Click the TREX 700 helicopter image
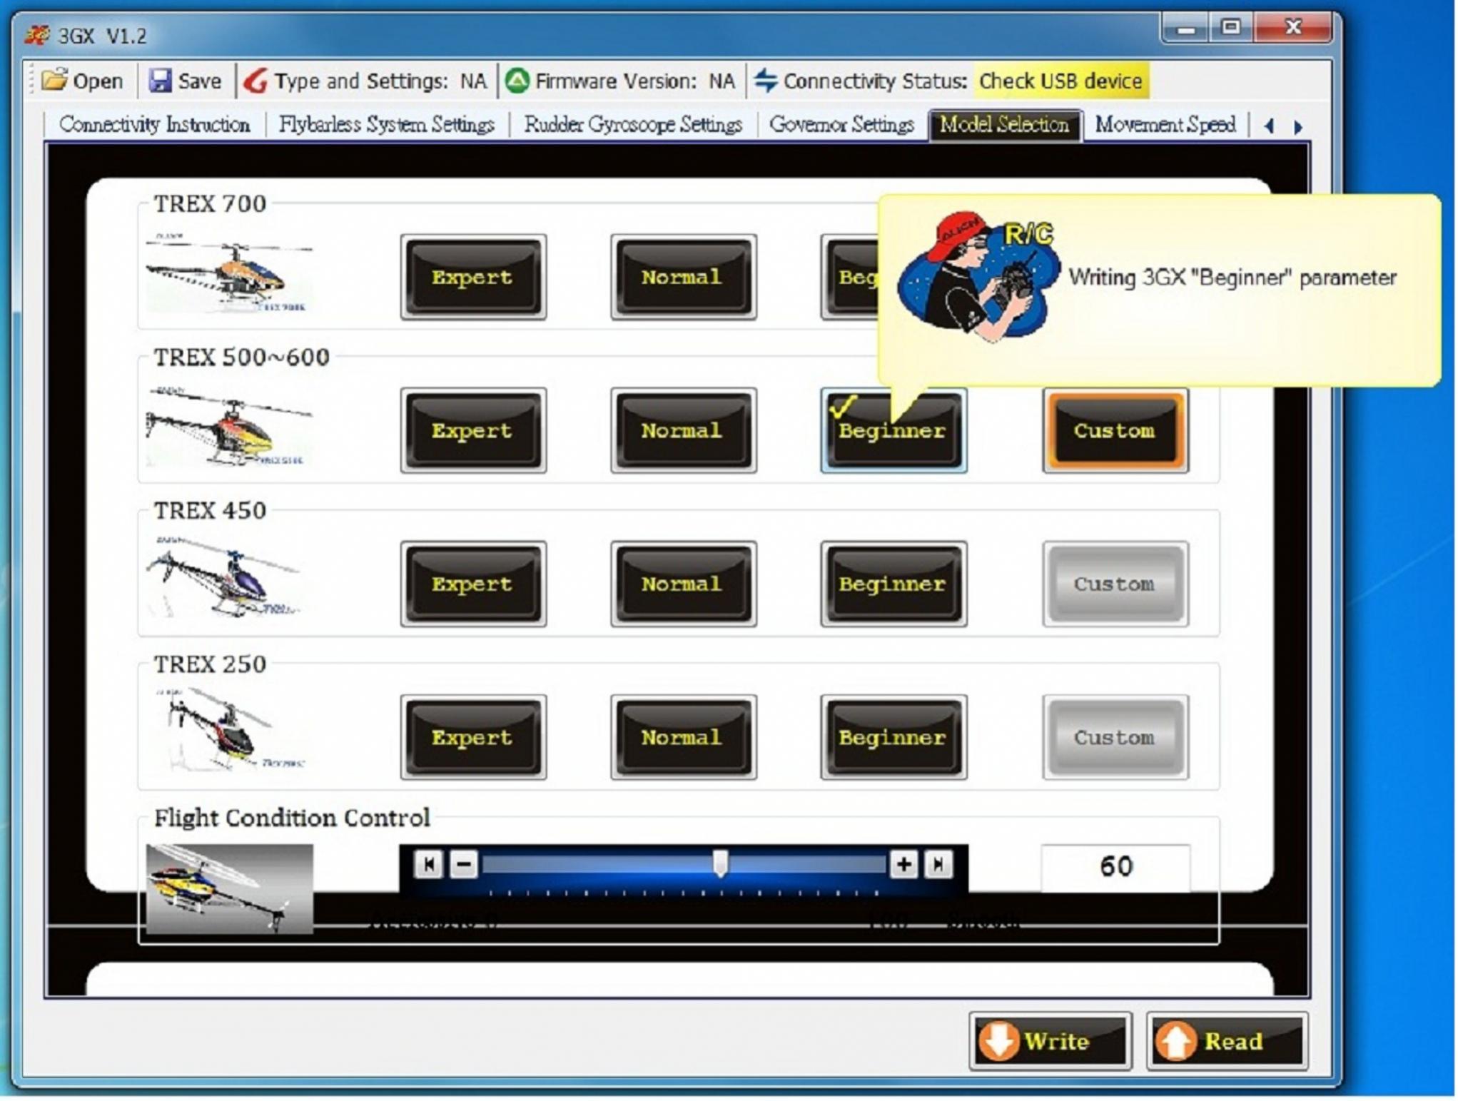Image resolution: width=1458 pixels, height=1101 pixels. 229,272
